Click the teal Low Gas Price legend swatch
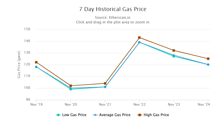This screenshot has height=121, width=224. click(x=58, y=115)
